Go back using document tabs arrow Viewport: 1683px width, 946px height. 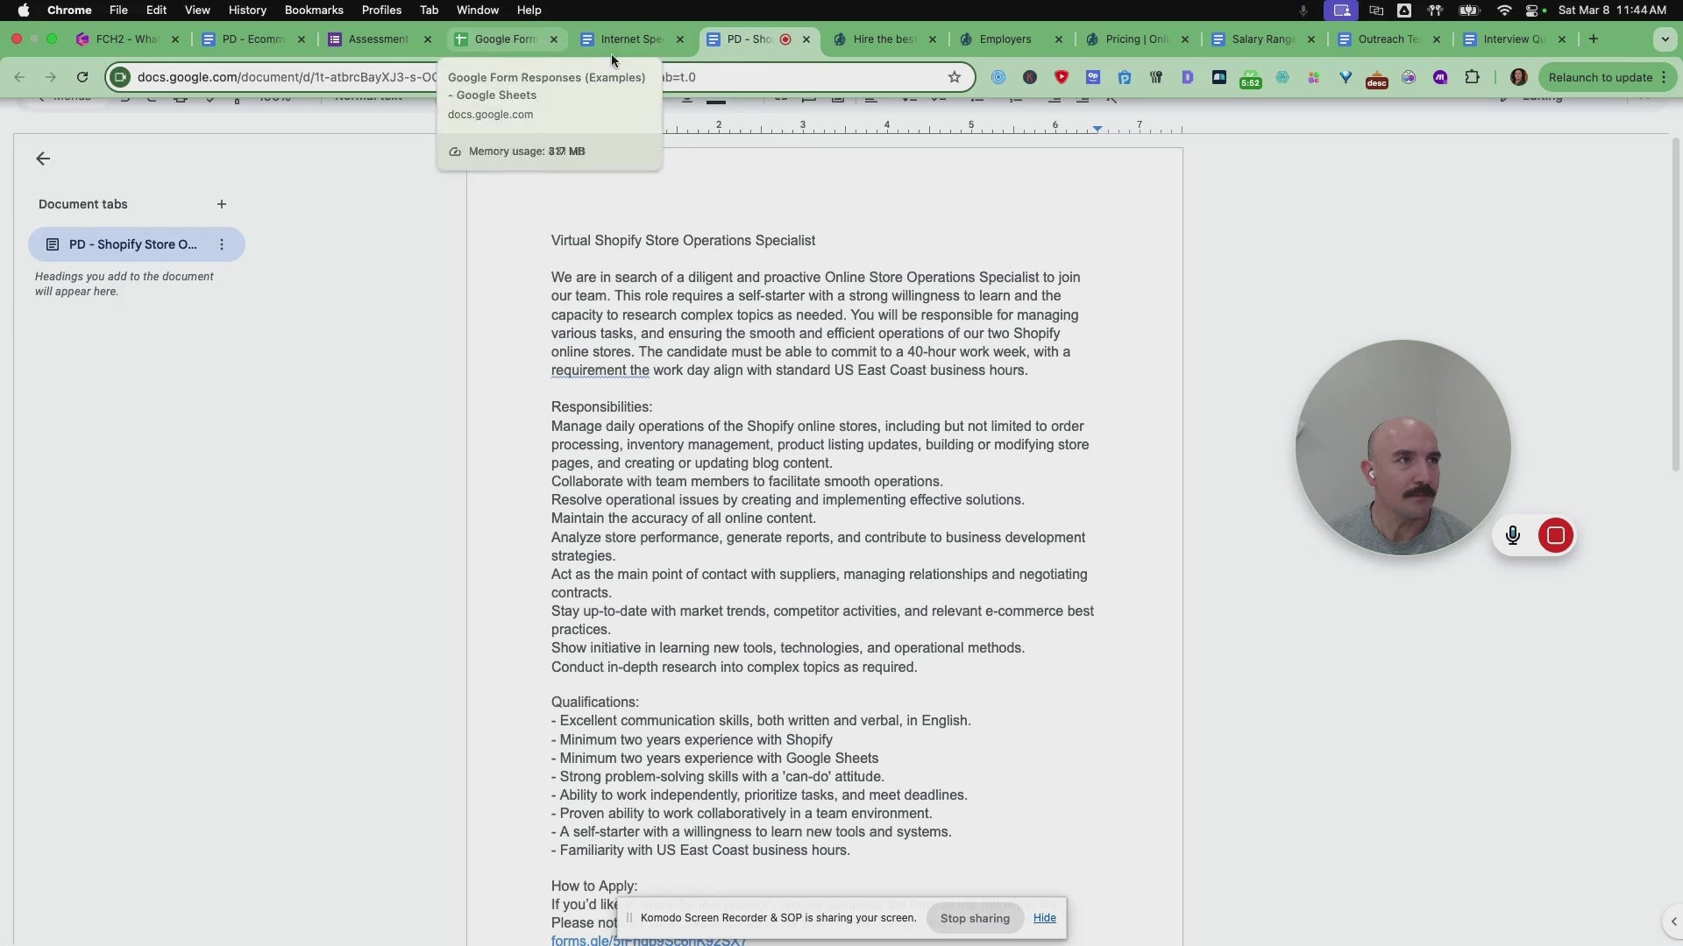(43, 159)
